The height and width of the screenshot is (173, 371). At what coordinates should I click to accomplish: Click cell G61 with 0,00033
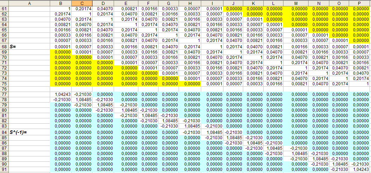[x=168, y=9]
